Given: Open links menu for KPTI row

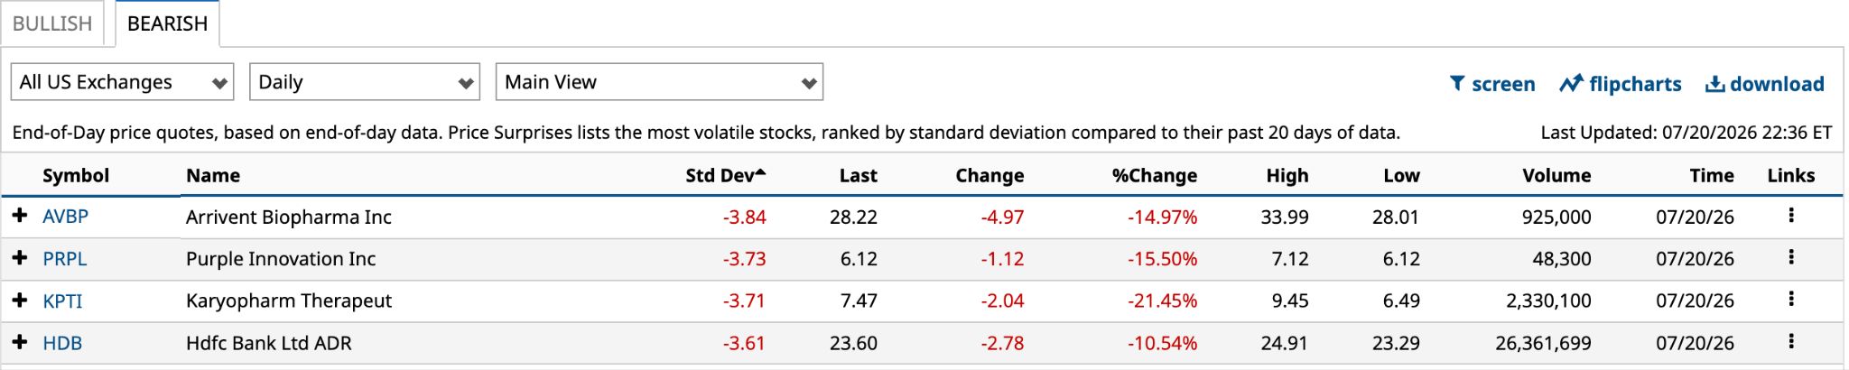Looking at the screenshot, I should [x=1790, y=300].
